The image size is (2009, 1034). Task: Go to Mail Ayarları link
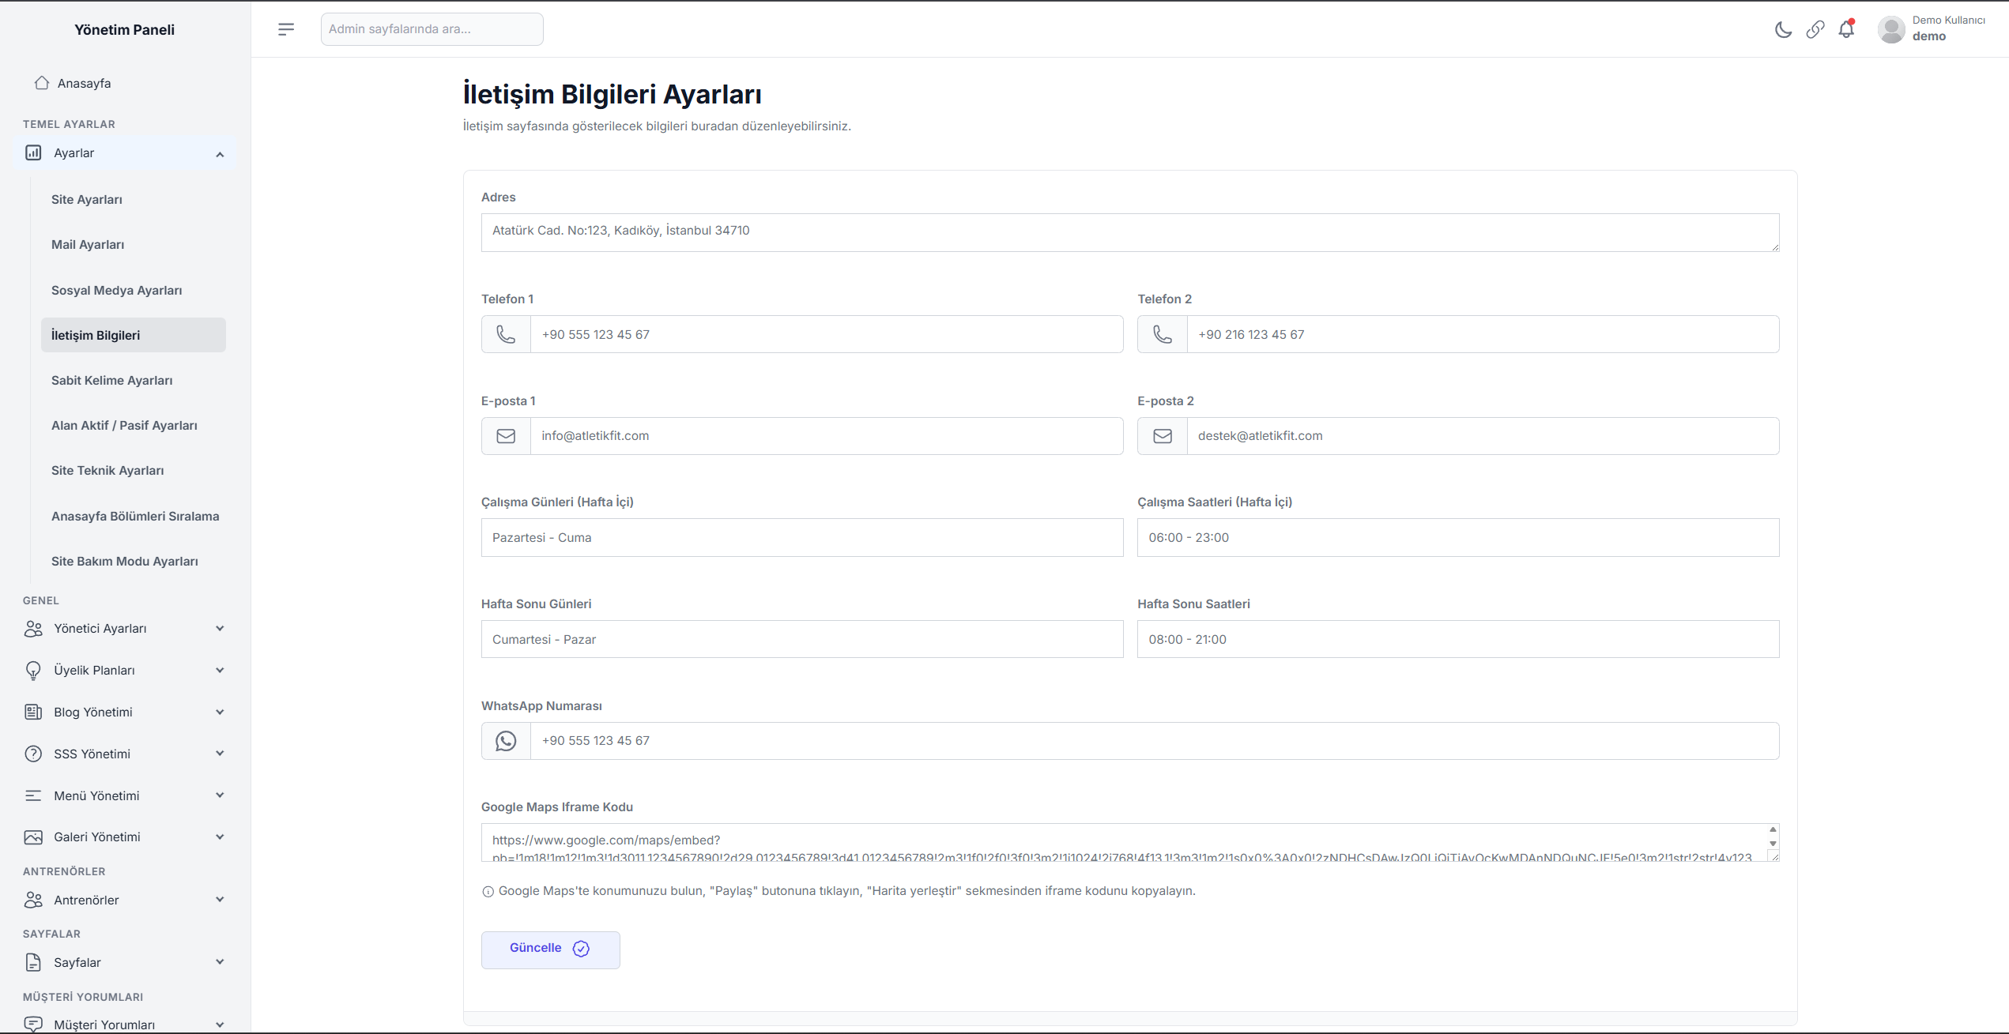[x=88, y=245]
